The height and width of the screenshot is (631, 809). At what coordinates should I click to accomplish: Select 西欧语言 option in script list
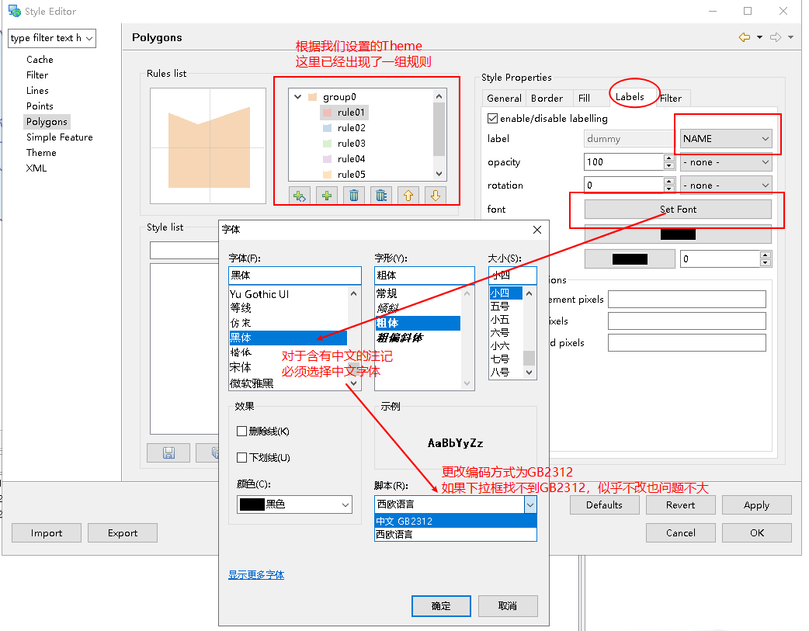tap(456, 535)
